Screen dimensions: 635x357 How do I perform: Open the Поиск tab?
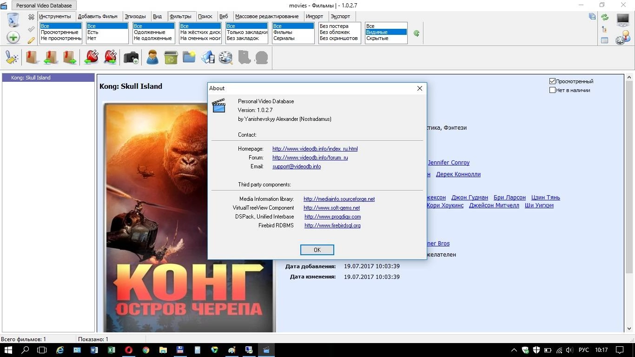(x=205, y=16)
